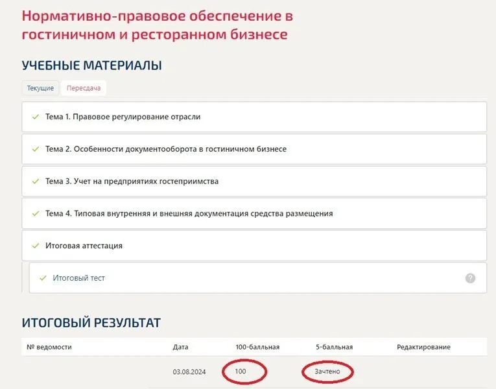Click checkmark icon beside Тема 3
Image resolution: width=496 pixels, height=389 pixels.
point(36,182)
